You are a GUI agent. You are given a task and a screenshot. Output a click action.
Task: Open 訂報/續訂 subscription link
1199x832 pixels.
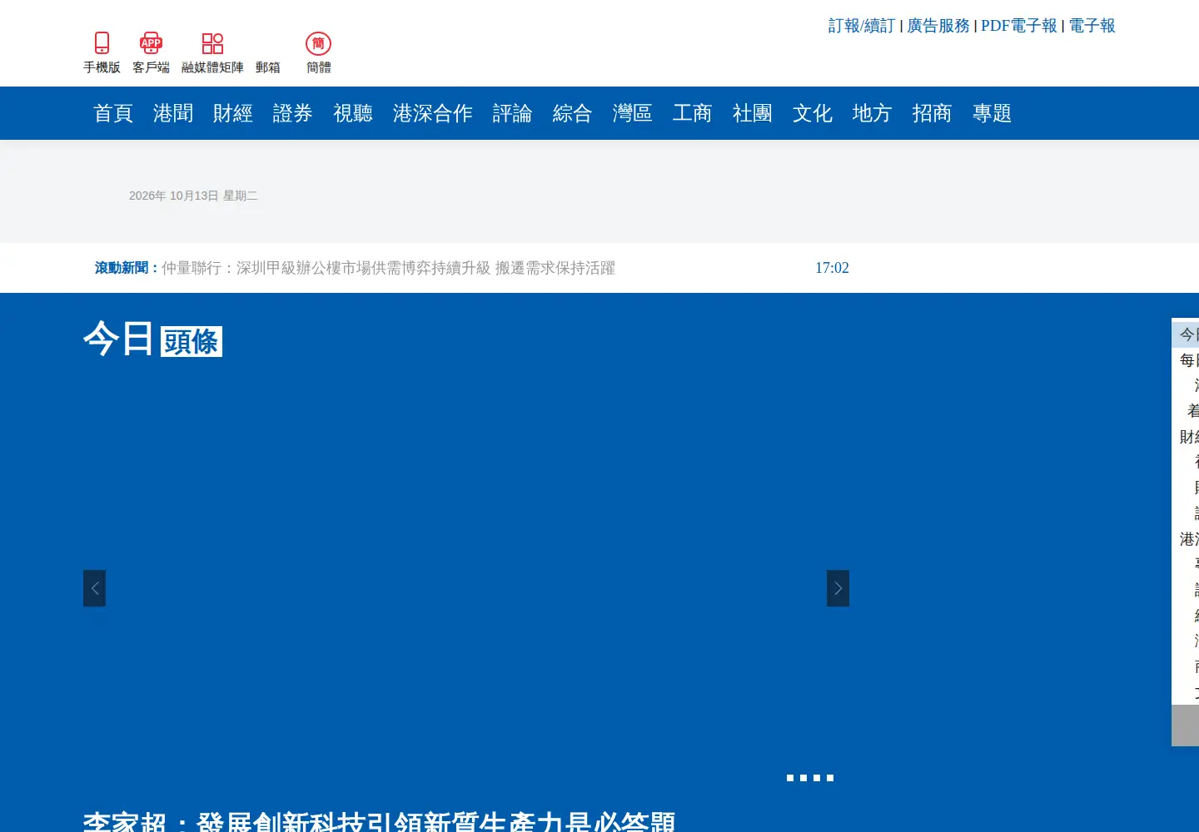861,26
